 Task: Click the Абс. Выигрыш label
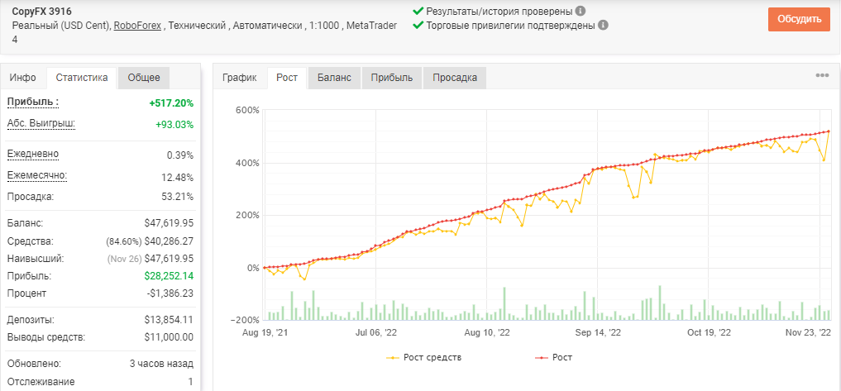pyautogui.click(x=41, y=125)
